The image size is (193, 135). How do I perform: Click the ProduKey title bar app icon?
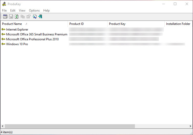tap(4, 4)
